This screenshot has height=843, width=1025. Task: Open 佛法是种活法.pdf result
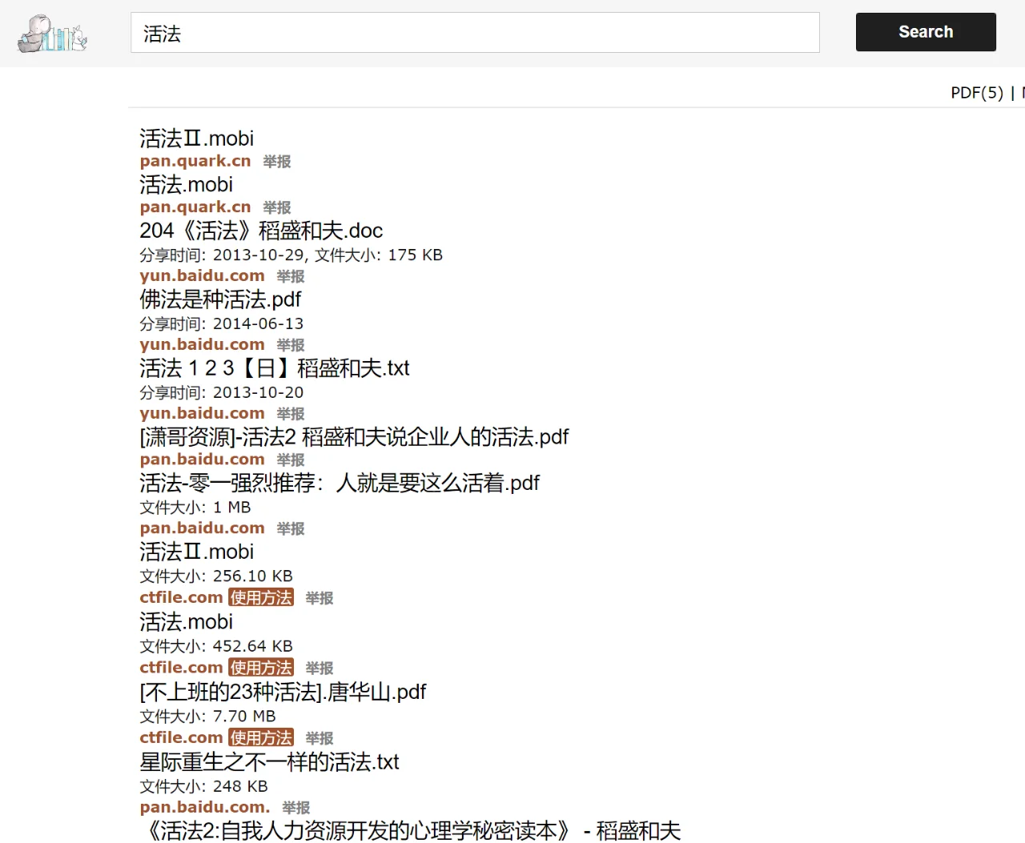[x=220, y=299]
